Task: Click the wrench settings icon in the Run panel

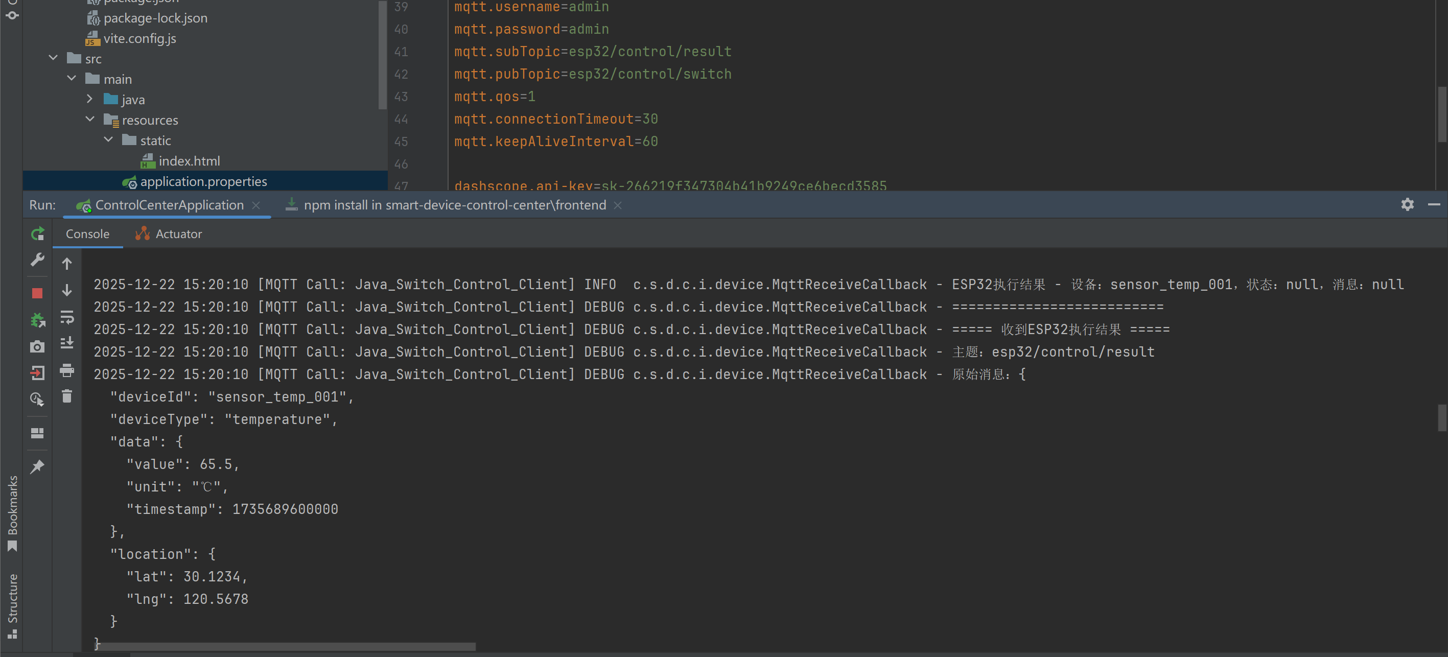Action: point(37,260)
